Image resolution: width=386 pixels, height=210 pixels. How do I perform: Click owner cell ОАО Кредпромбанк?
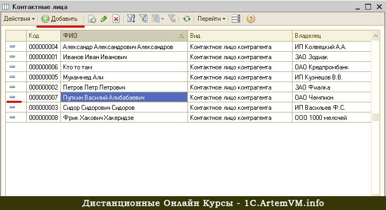coord(332,67)
